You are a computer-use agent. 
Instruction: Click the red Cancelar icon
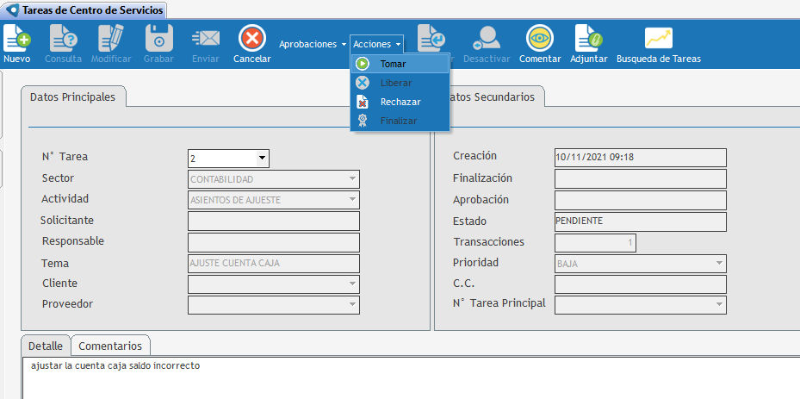[x=251, y=39]
